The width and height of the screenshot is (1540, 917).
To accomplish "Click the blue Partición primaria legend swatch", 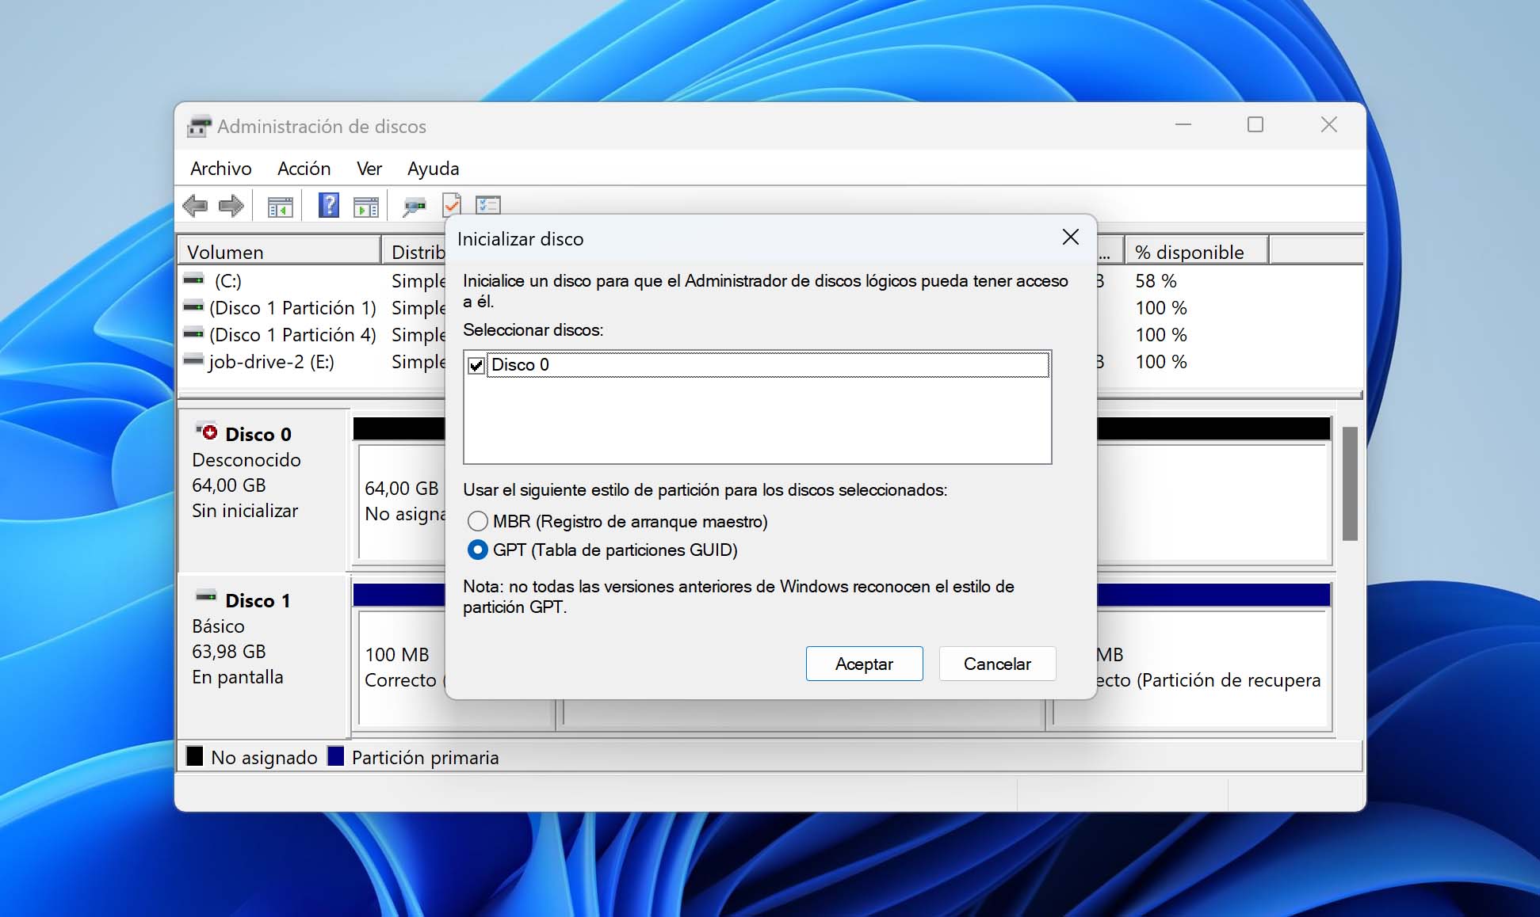I will pyautogui.click(x=336, y=756).
